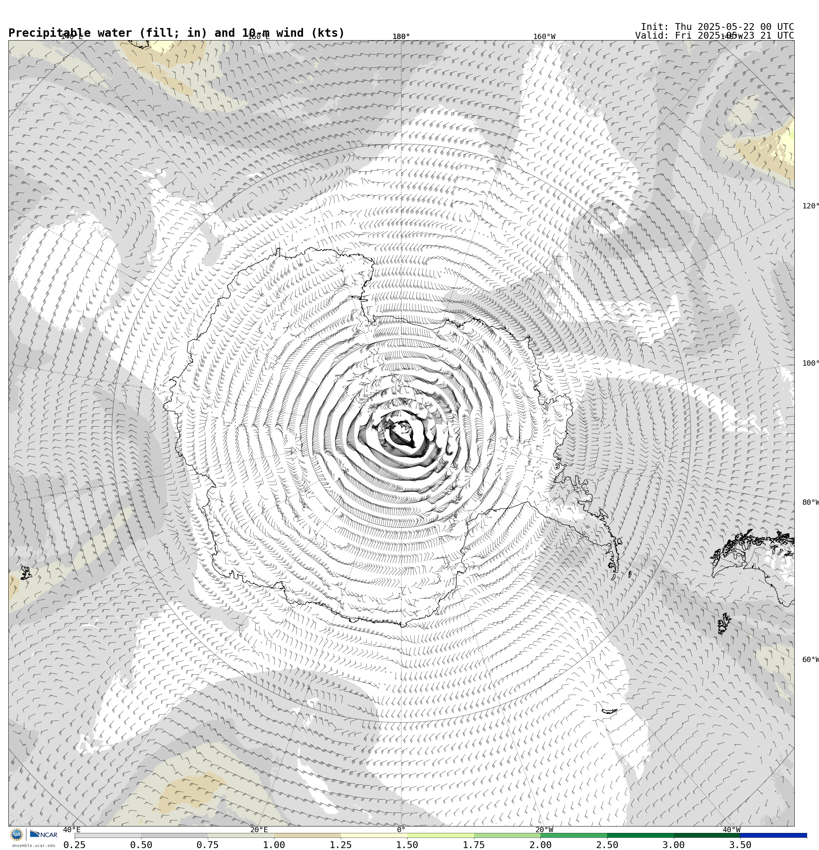Click the 3.00 colorbar tick label
The width and height of the screenshot is (819, 850).
pyautogui.click(x=674, y=845)
